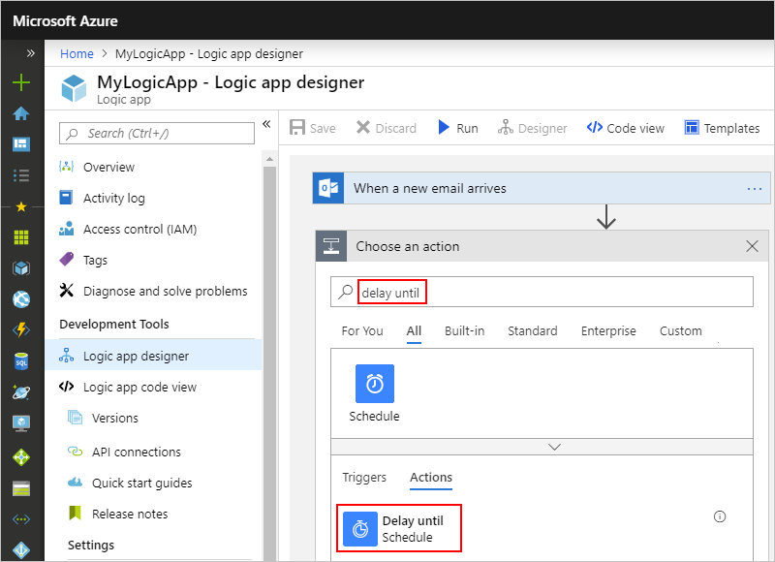
Task: Click the Favorites star icon
Action: (x=21, y=206)
